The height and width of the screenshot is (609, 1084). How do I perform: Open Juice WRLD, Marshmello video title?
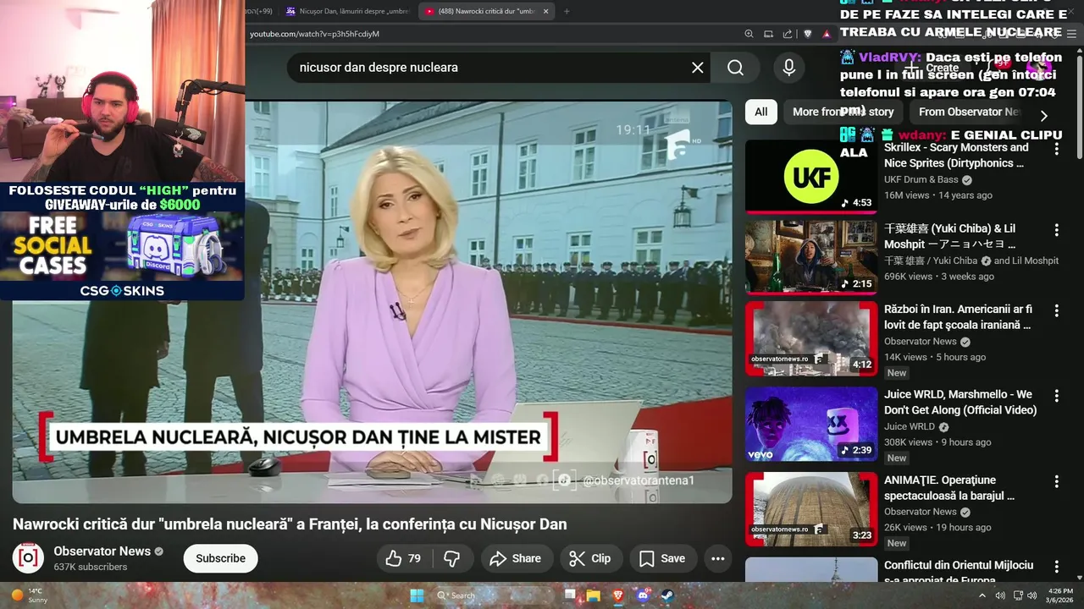[960, 402]
